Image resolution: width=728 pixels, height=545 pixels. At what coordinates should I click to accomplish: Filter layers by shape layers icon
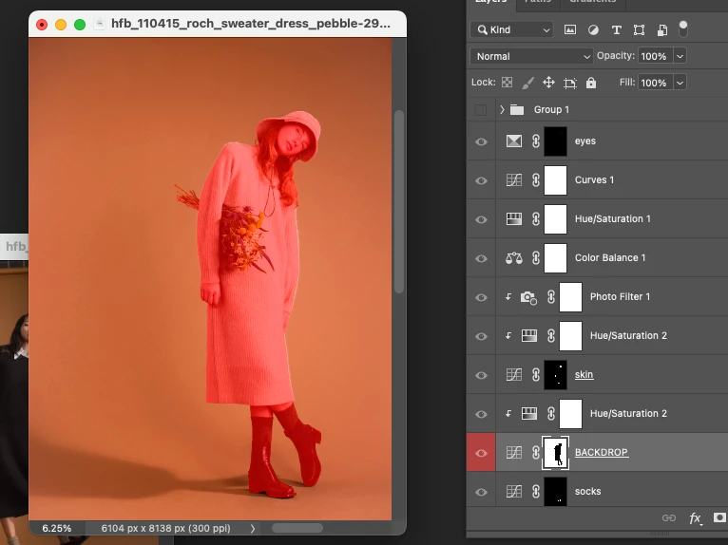(x=639, y=29)
